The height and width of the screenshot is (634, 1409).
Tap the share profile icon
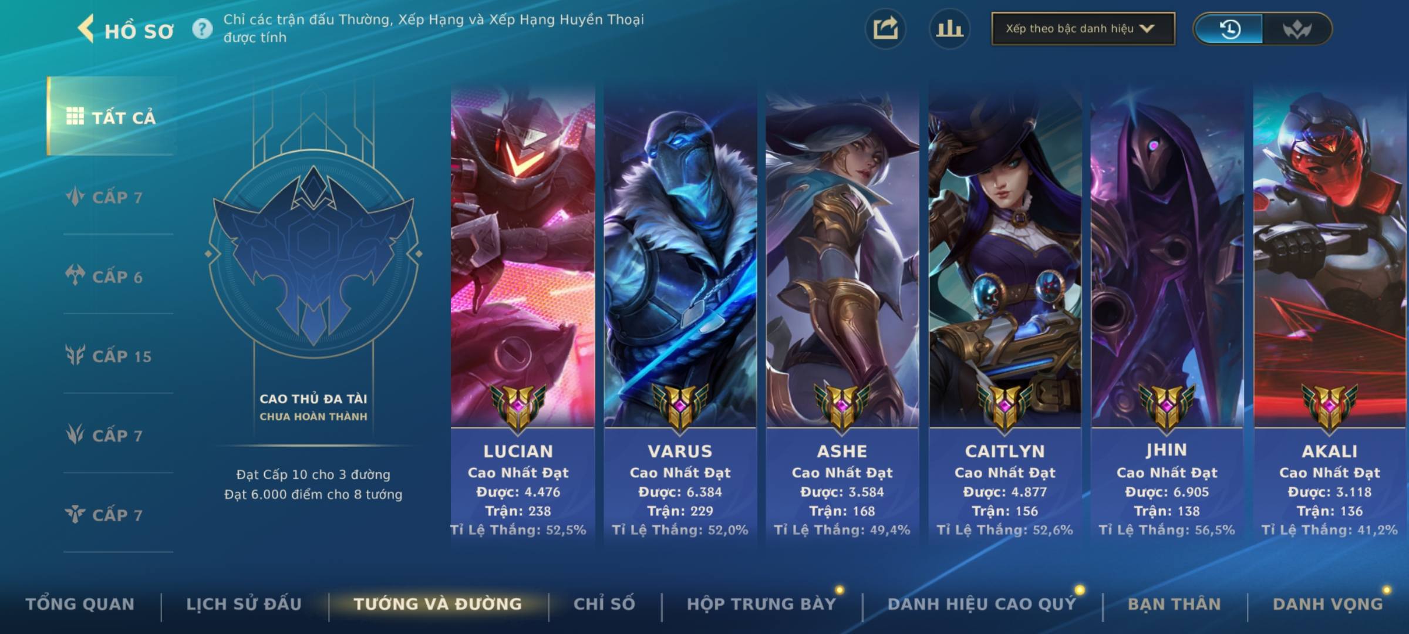(885, 29)
